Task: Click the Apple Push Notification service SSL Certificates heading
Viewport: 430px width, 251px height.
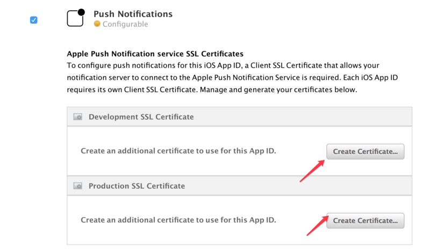Action: point(155,54)
